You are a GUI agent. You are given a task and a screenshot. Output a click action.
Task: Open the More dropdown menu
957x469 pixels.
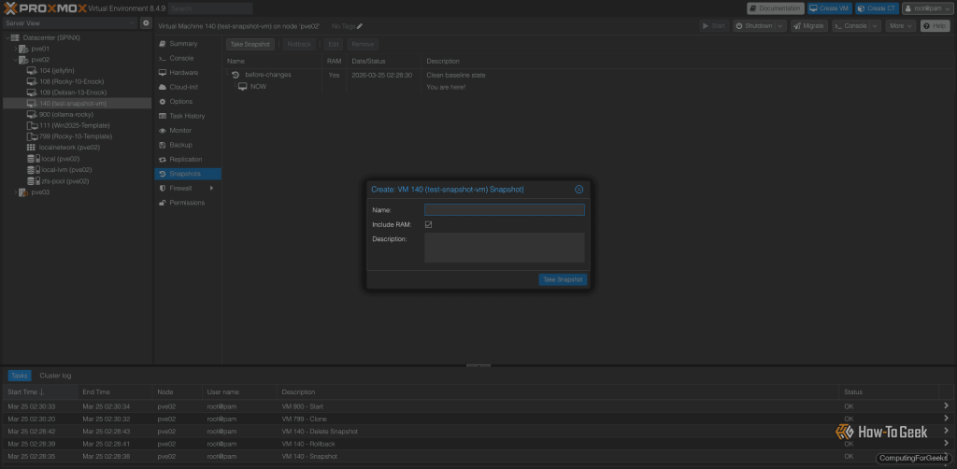[901, 26]
